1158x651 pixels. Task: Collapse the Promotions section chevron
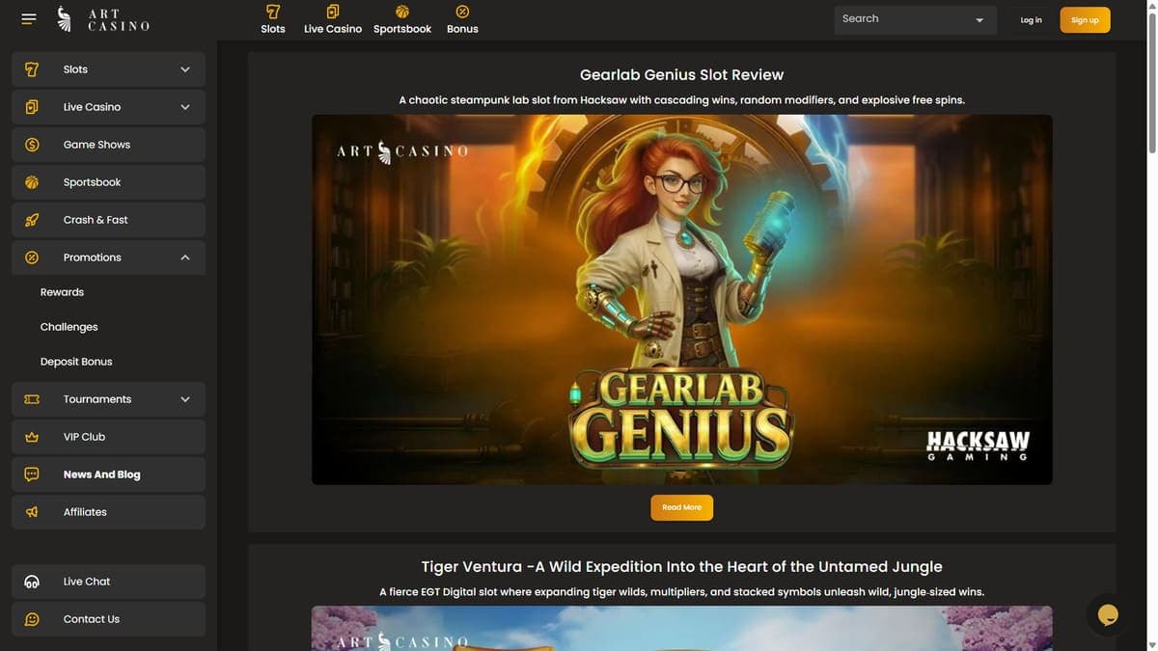click(x=185, y=258)
